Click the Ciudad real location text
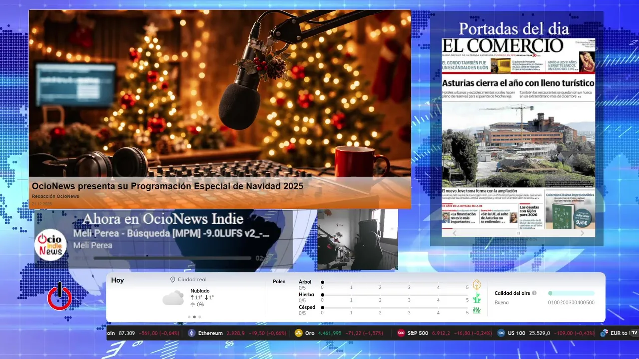 [192, 280]
